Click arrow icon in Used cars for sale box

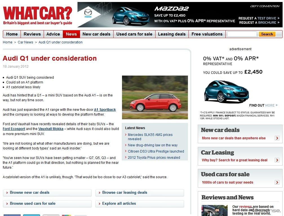(x=277, y=182)
